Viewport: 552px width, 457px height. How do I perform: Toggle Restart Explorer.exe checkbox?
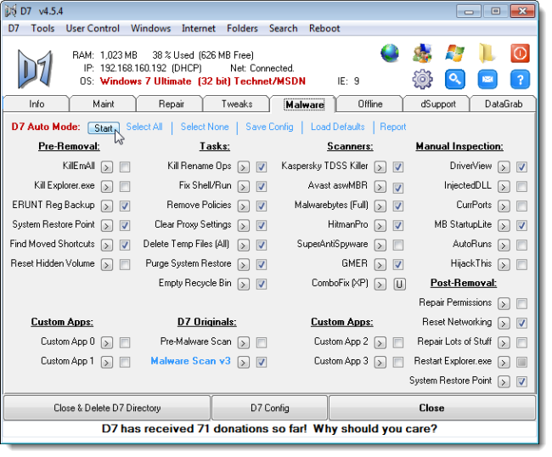click(x=521, y=362)
